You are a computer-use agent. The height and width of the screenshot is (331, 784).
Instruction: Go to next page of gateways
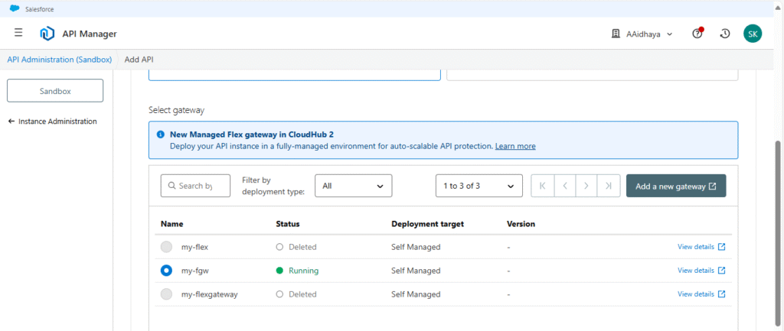pos(586,186)
